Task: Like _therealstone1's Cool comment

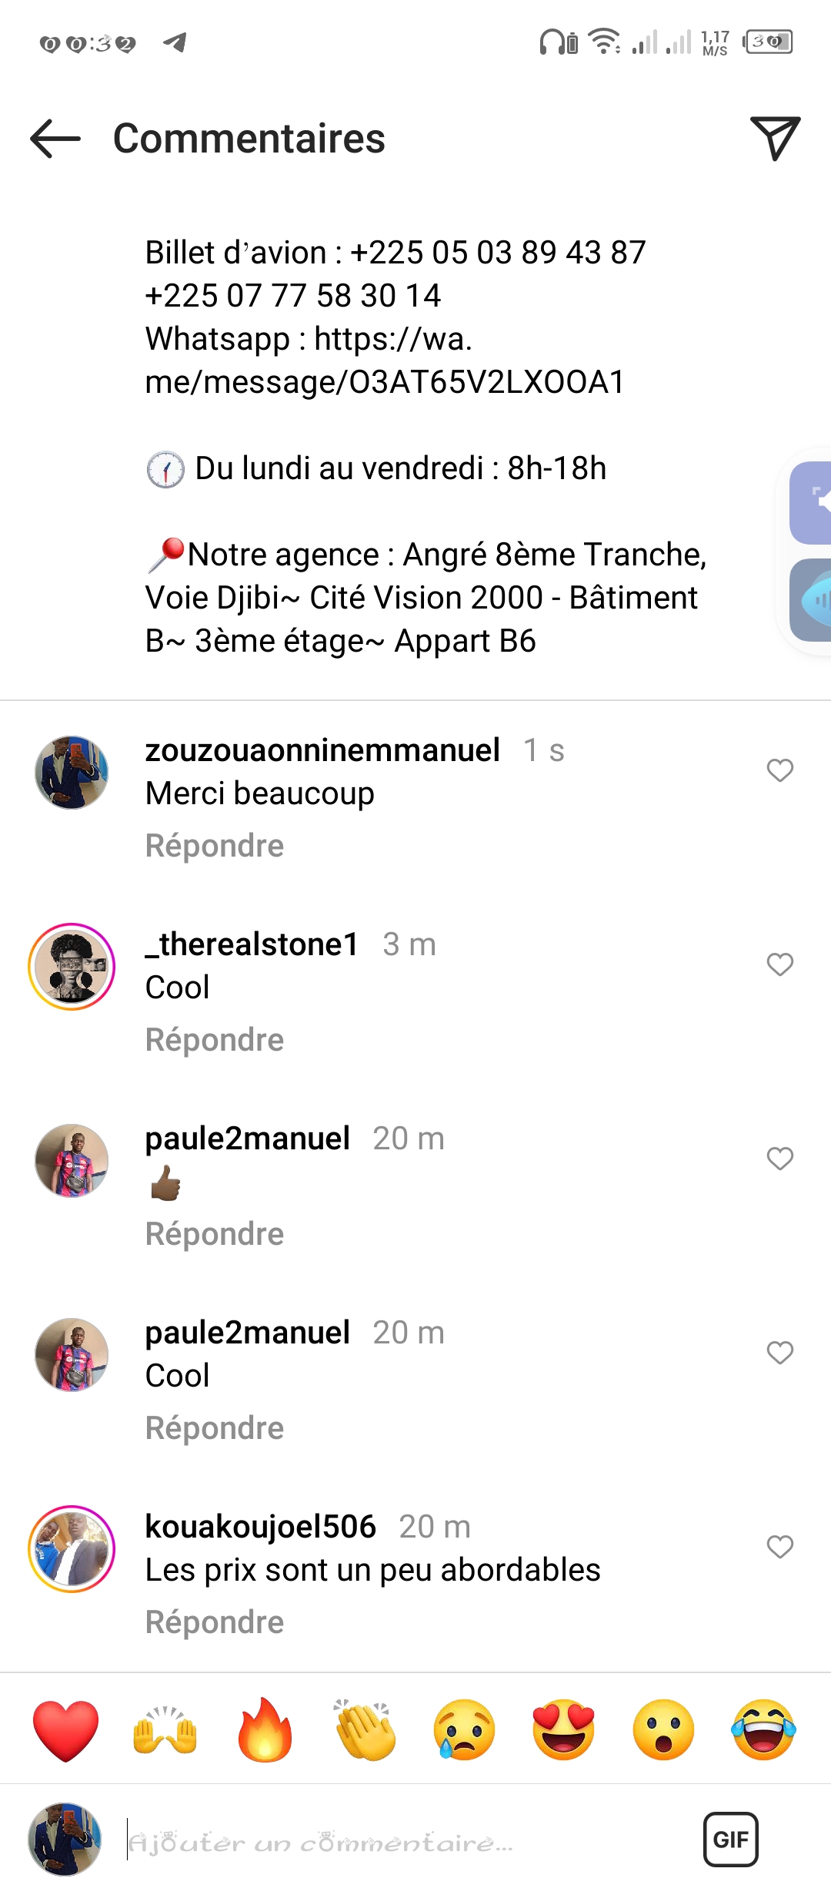Action: coord(779,964)
